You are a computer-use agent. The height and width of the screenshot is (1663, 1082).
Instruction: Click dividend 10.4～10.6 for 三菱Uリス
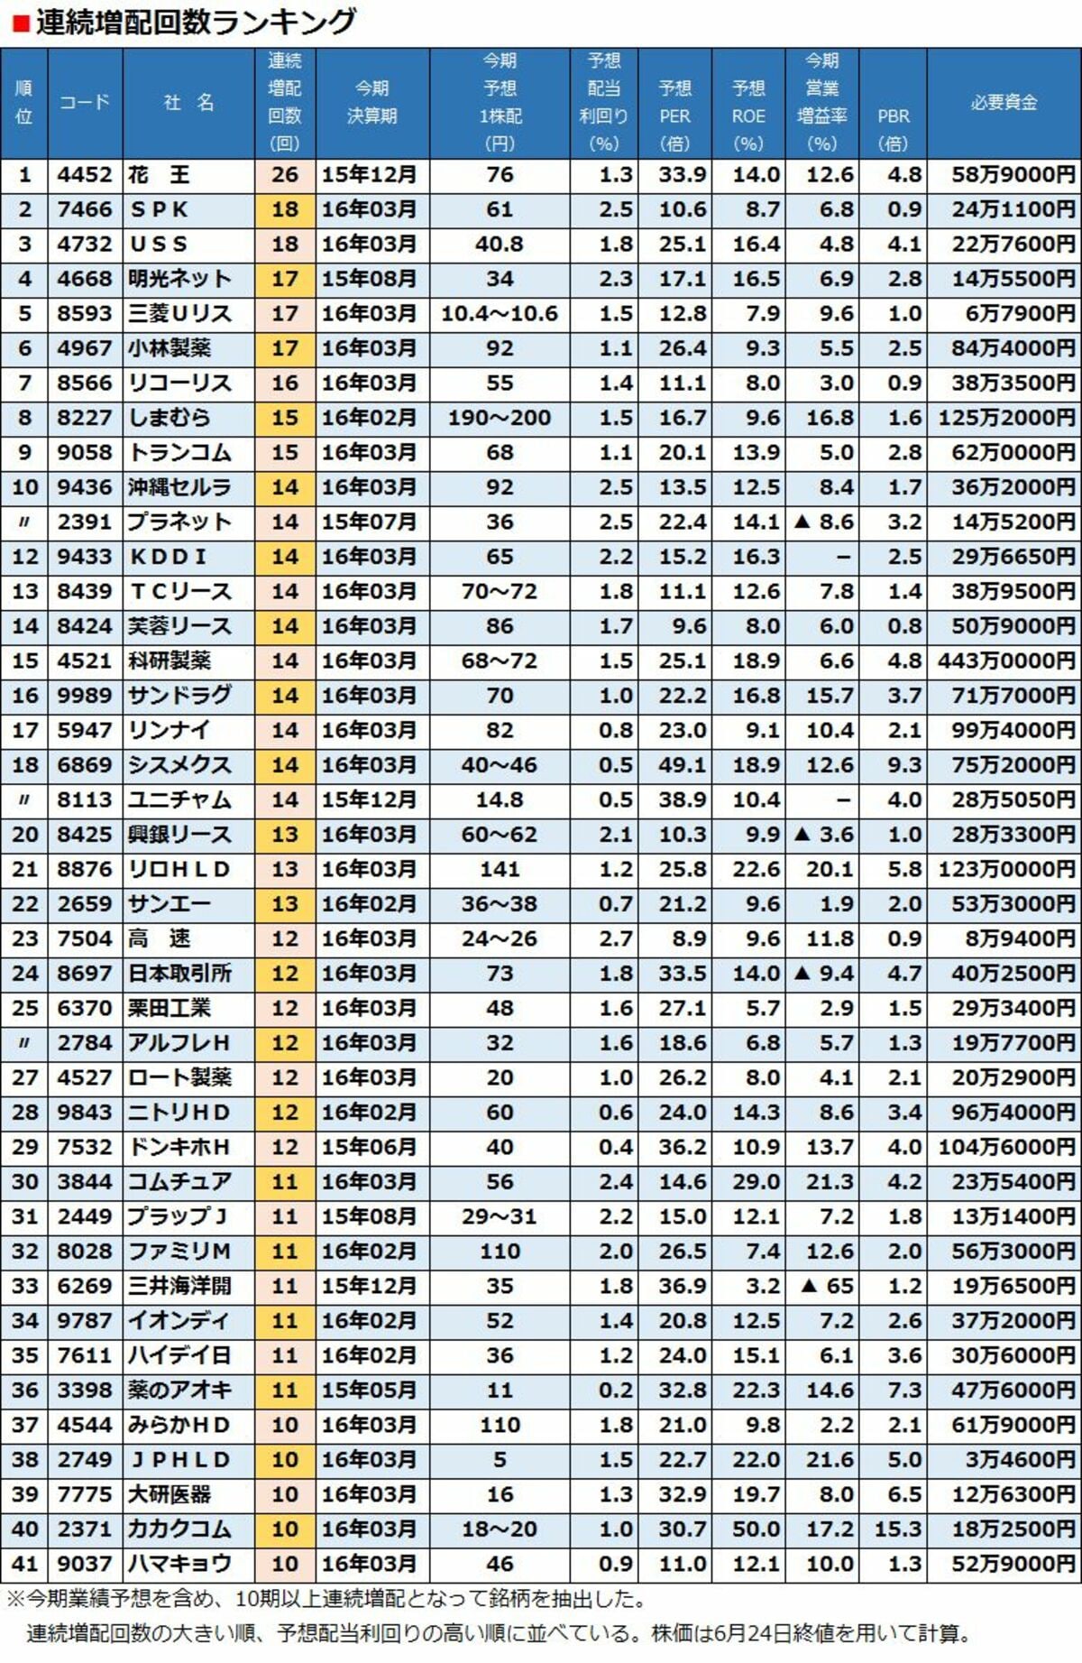point(500,314)
